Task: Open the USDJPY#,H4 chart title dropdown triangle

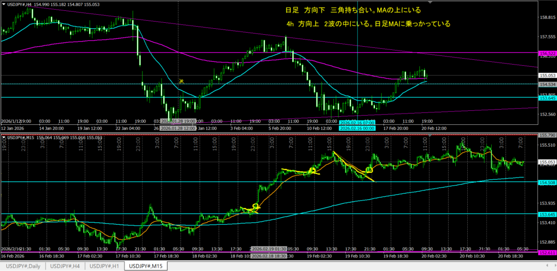Action: [4, 4]
